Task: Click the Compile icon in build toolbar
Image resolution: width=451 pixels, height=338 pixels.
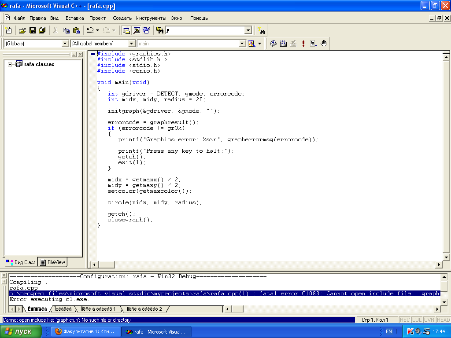Action: [273, 44]
